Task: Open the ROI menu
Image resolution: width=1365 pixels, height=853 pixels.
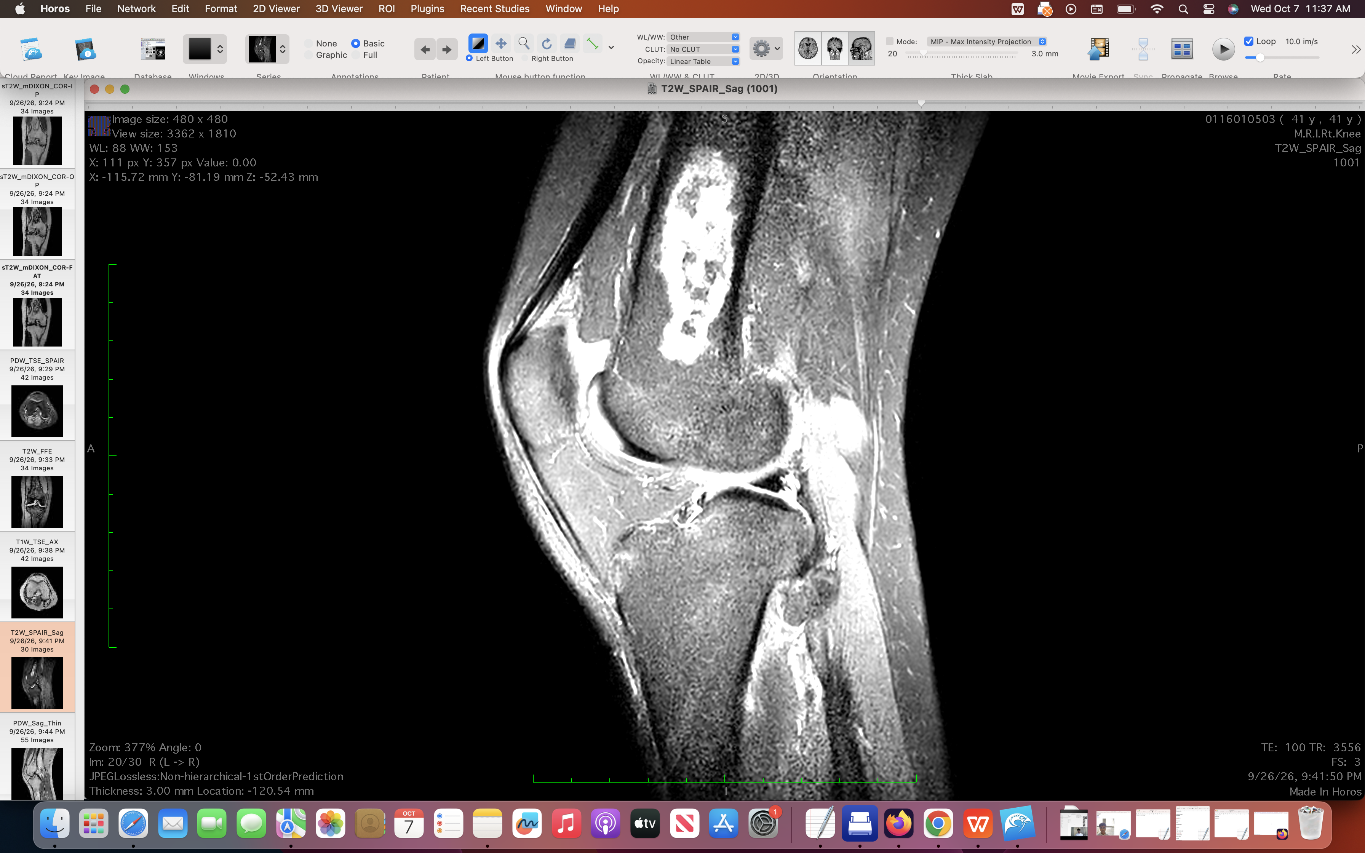Action: tap(386, 8)
